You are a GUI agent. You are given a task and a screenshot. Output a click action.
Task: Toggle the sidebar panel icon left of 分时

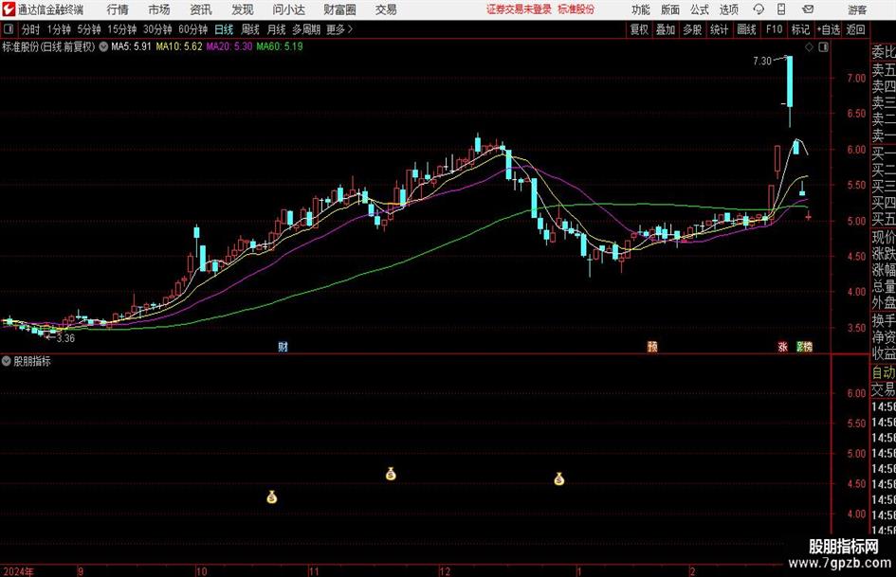[8, 29]
